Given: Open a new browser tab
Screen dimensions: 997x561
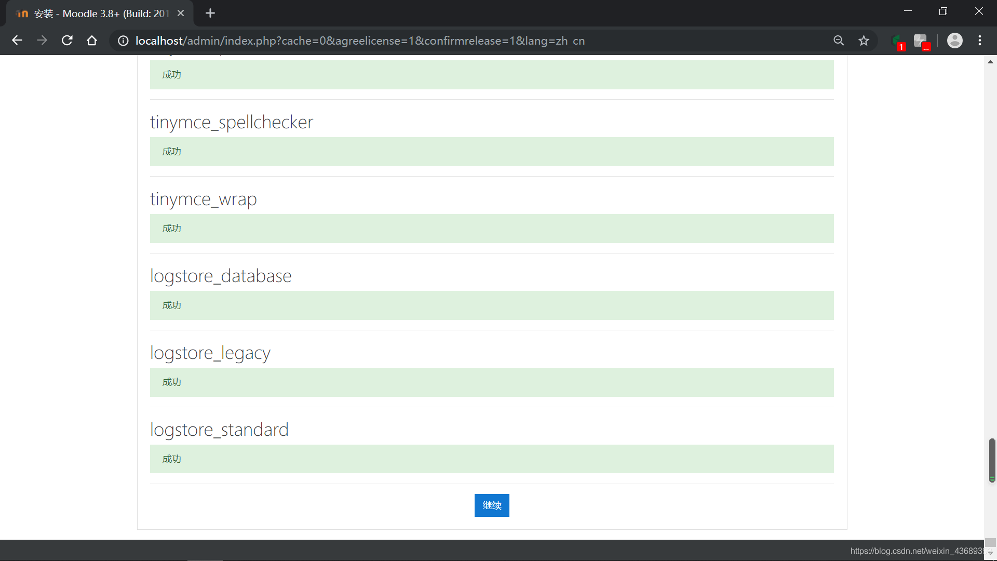Looking at the screenshot, I should (210, 14).
